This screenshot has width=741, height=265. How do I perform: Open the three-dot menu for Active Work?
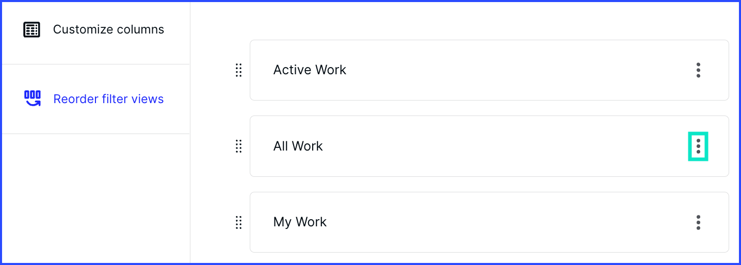[698, 70]
